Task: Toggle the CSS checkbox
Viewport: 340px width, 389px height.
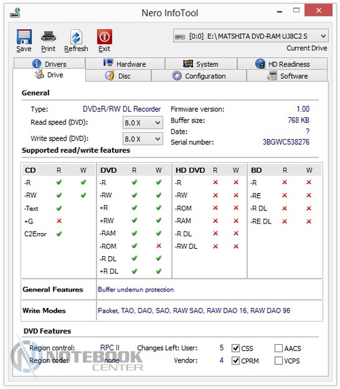Action: [236, 348]
